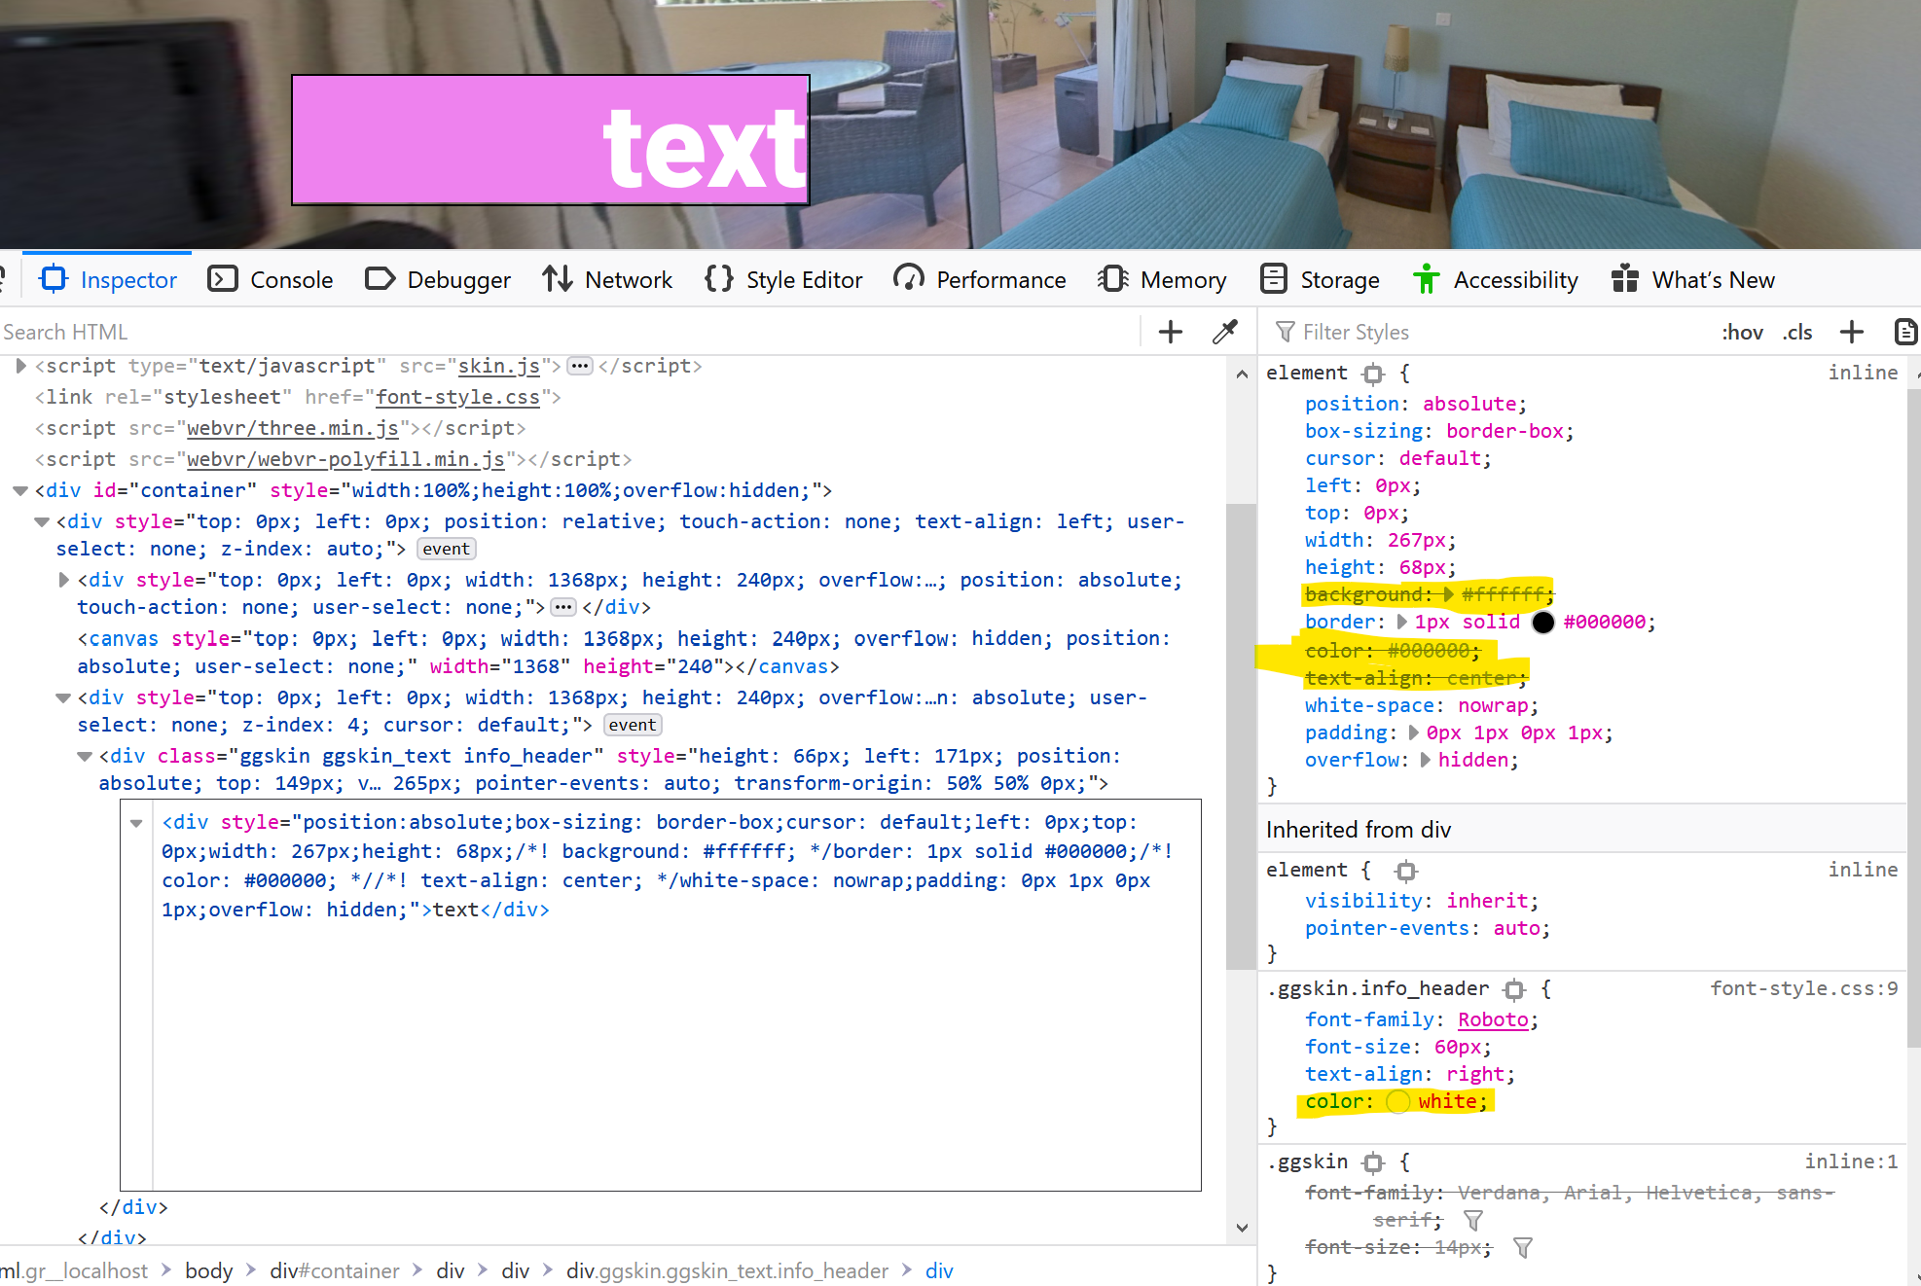This screenshot has width=1921, height=1286.
Task: Click the Filter Styles input
Action: pyautogui.click(x=1489, y=332)
